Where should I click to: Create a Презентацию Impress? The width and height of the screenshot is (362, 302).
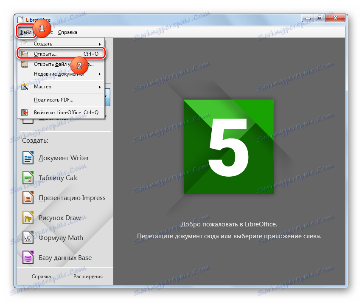[72, 198]
